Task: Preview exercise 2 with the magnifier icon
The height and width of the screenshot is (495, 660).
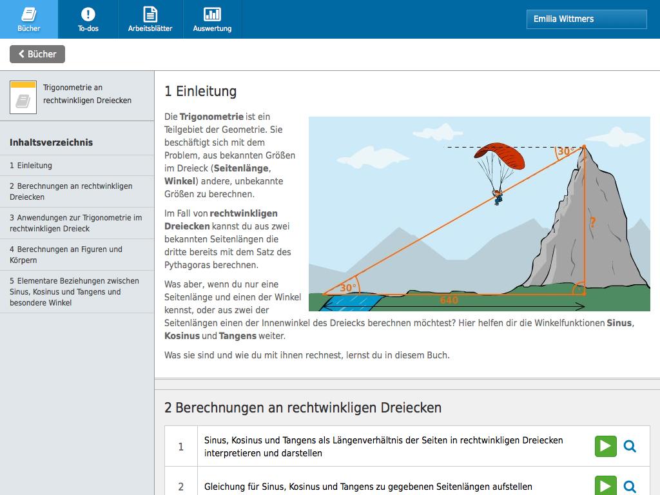Action: 630,485
